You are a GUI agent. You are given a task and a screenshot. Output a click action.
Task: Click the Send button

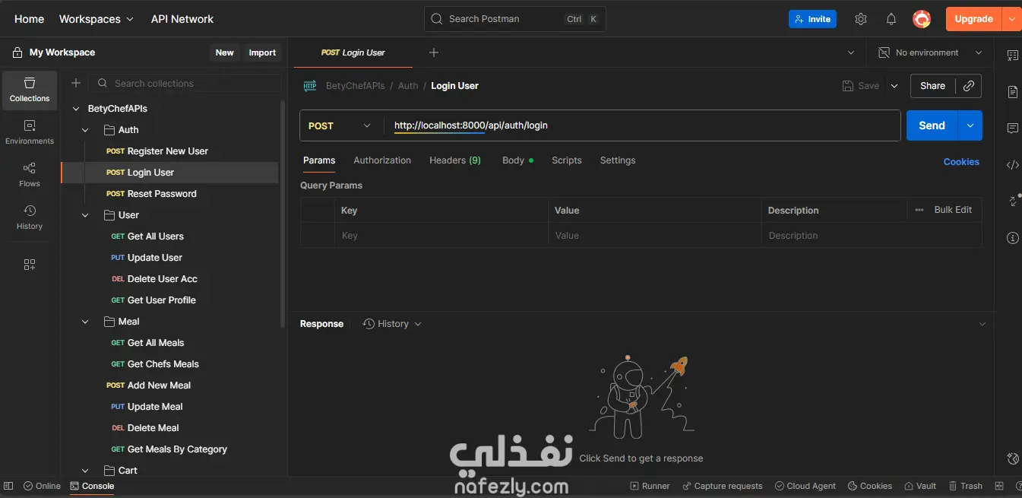tap(932, 125)
